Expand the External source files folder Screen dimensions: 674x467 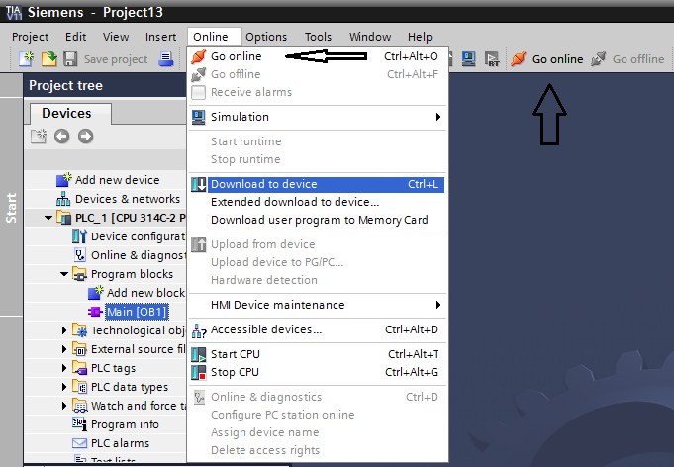[64, 349]
